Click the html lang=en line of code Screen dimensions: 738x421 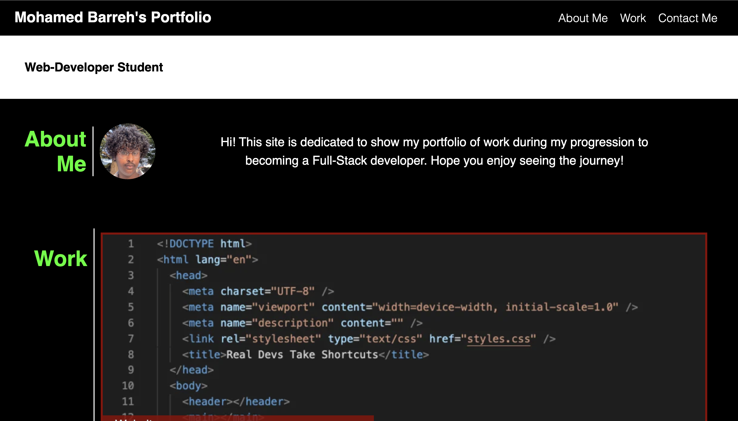[207, 259]
